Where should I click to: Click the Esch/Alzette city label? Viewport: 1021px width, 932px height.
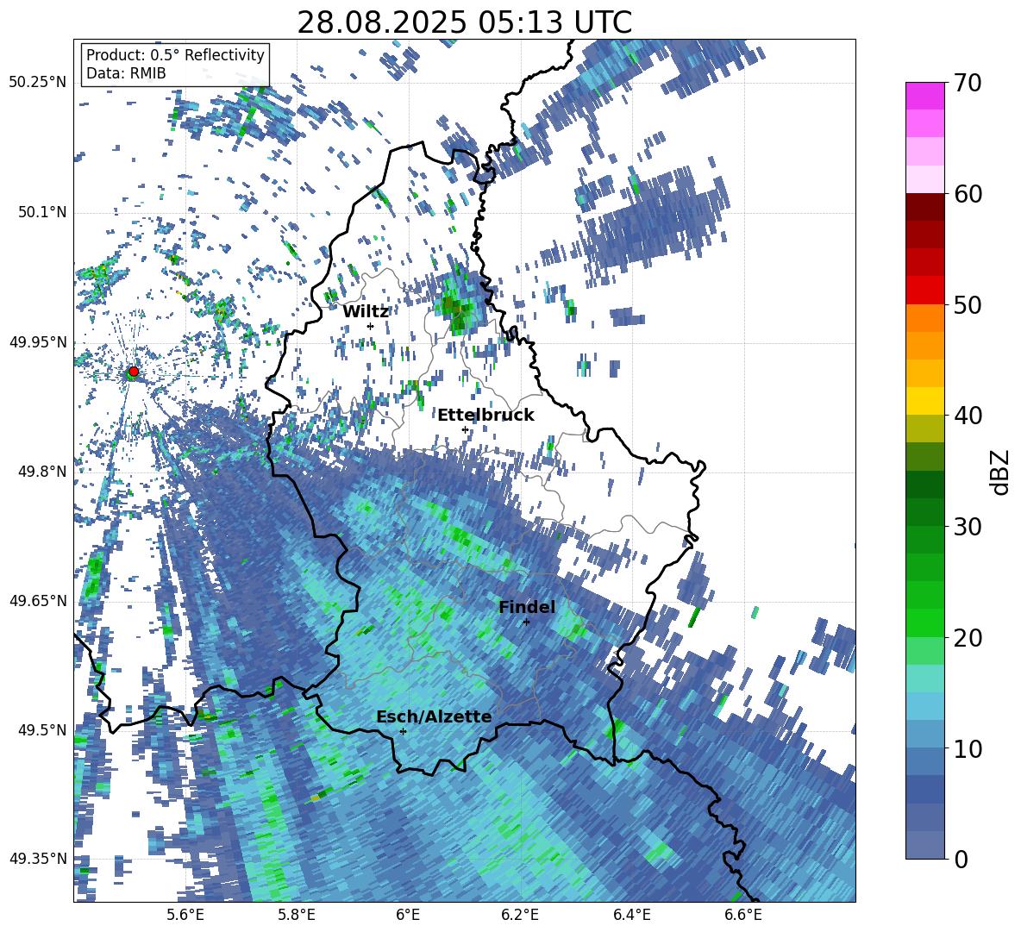pos(434,716)
